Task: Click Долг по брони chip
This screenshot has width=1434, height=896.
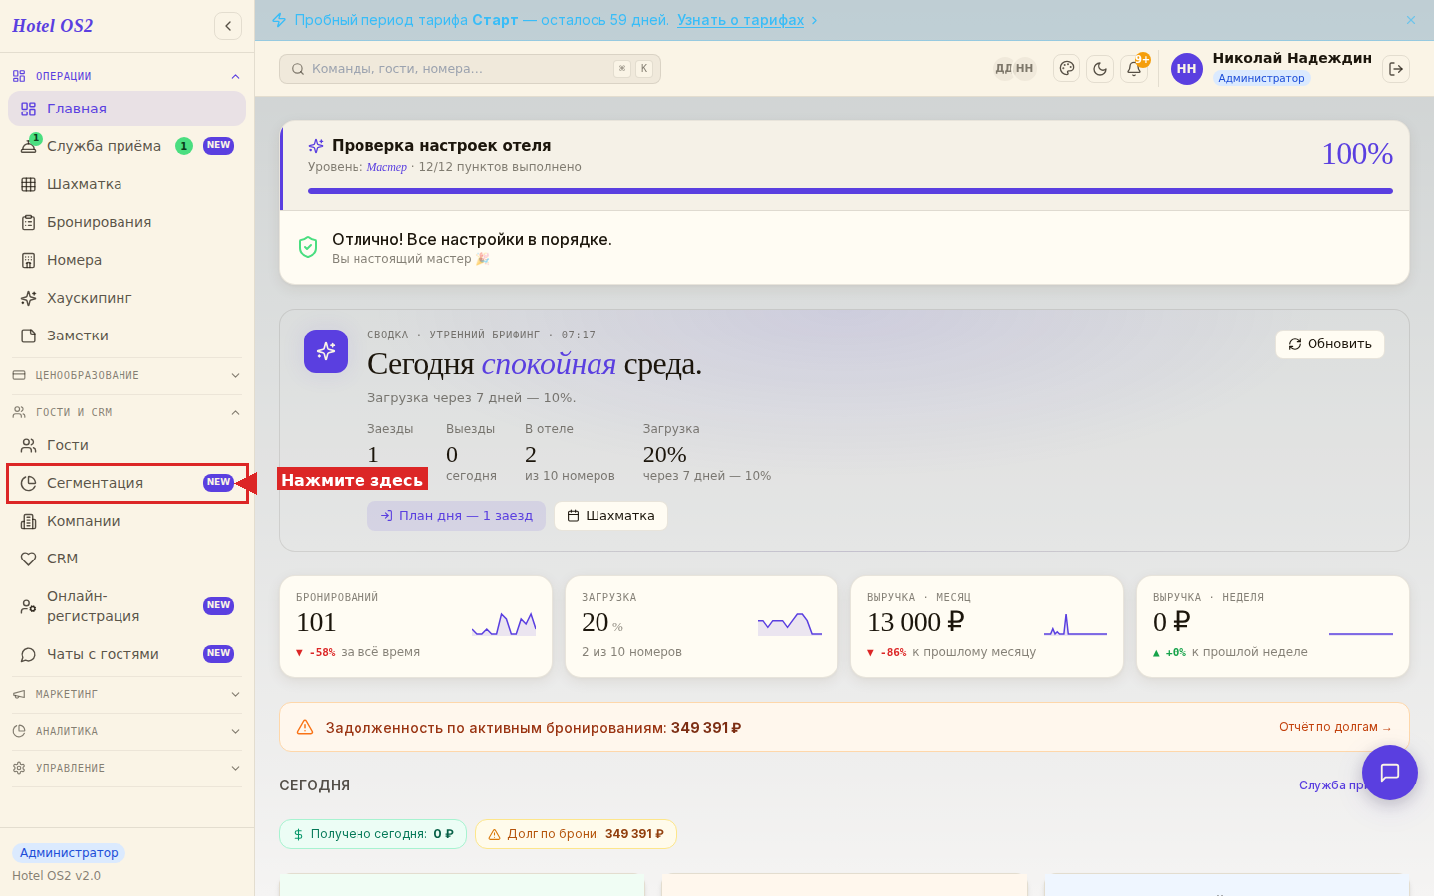Action: (x=576, y=834)
